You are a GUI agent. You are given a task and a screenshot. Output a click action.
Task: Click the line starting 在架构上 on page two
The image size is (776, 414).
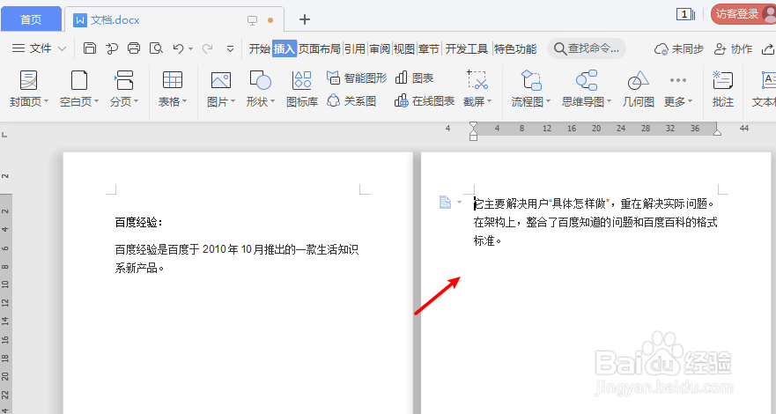[595, 222]
